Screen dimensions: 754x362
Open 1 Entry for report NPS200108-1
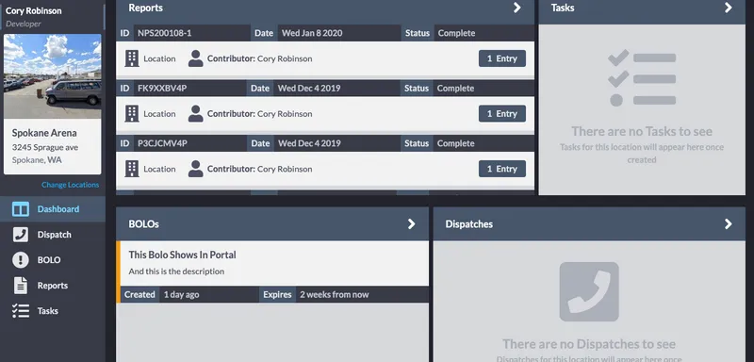coord(502,58)
